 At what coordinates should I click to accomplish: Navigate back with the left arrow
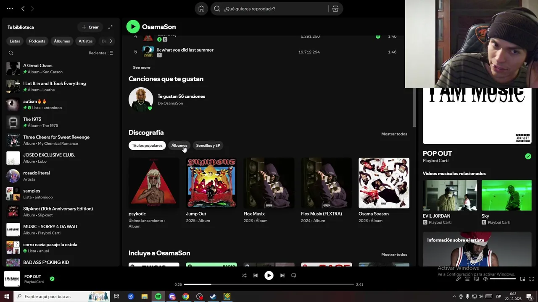(23, 9)
